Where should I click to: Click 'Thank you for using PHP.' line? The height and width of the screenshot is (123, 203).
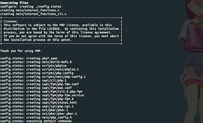click(x=21, y=51)
